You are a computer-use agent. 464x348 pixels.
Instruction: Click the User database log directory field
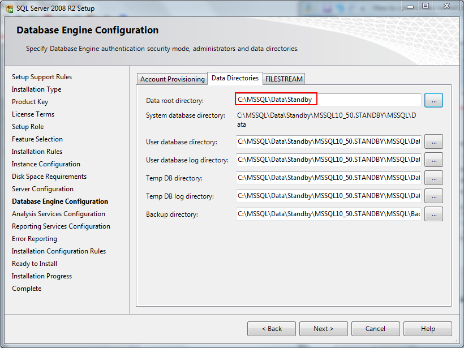pos(328,160)
